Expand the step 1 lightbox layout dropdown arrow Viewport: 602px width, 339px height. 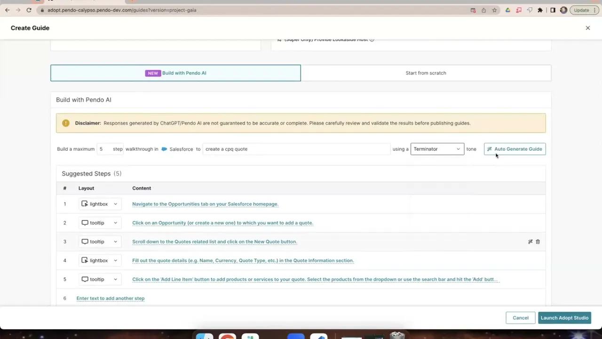click(115, 204)
